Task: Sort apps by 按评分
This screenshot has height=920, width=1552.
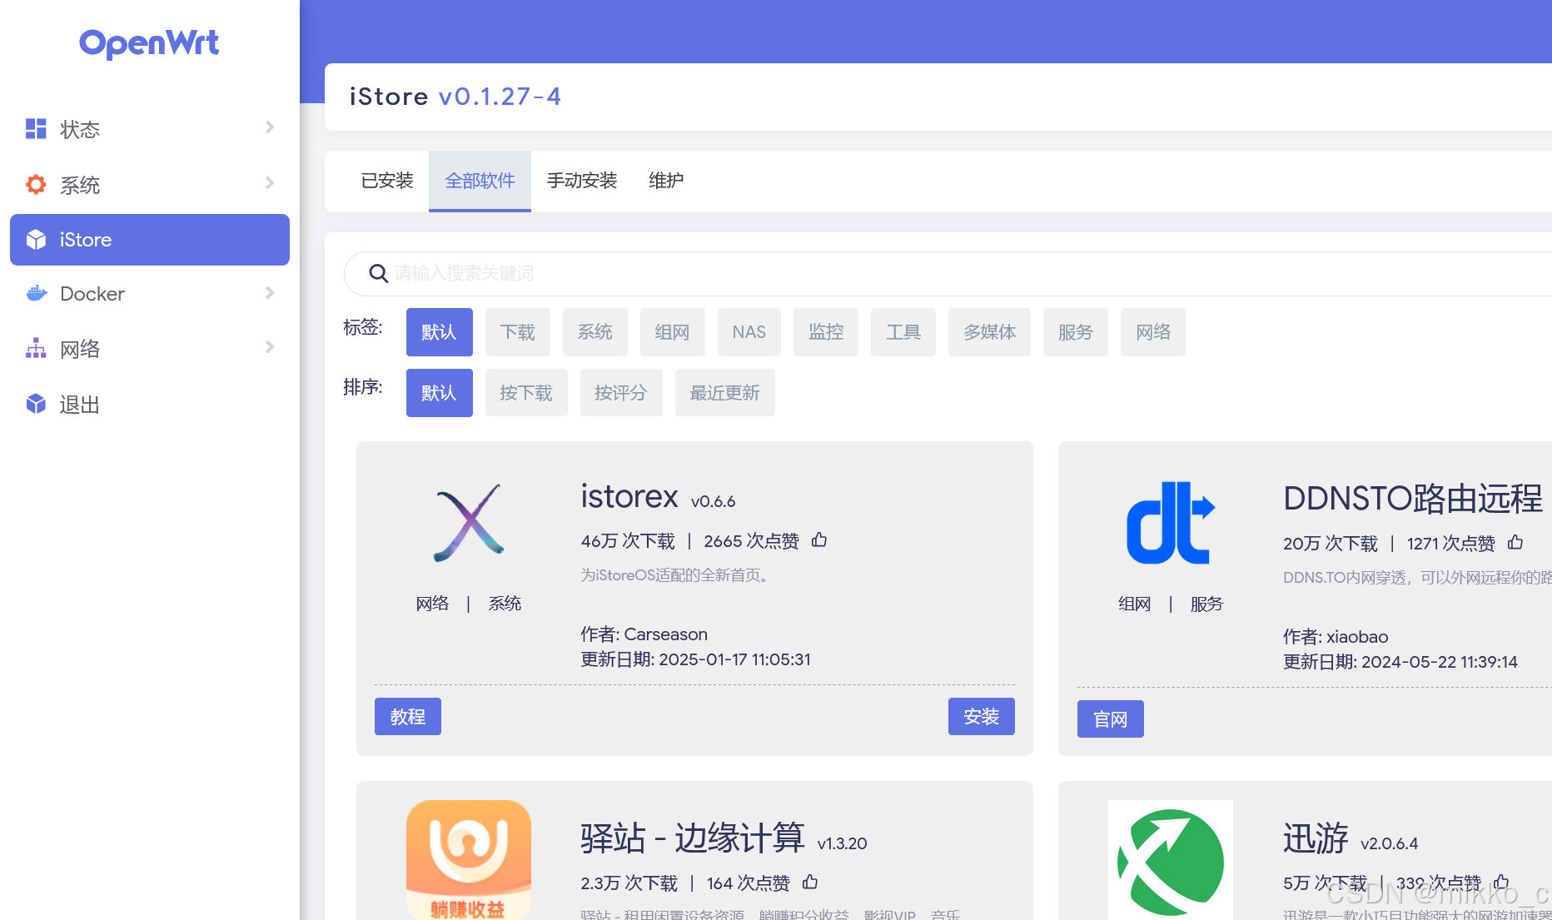Action: click(x=621, y=393)
